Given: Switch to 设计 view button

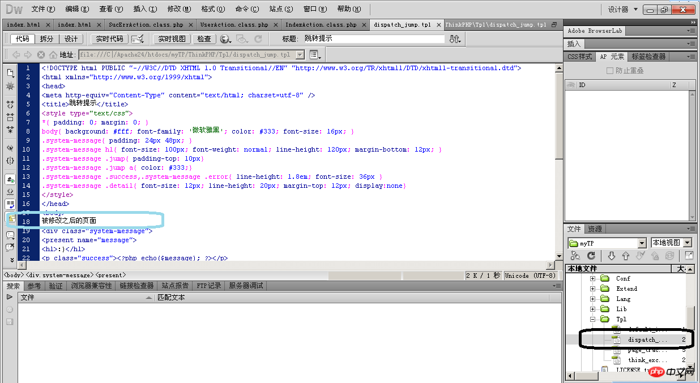Looking at the screenshot, I should tap(71, 39).
